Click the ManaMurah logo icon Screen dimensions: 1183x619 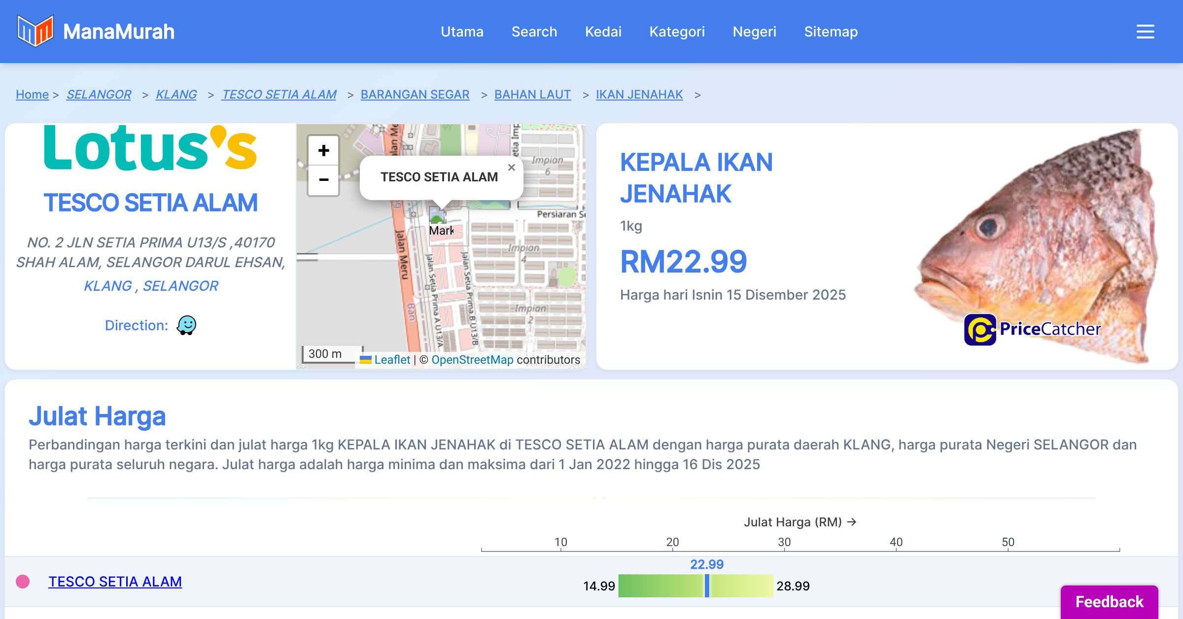pos(35,31)
